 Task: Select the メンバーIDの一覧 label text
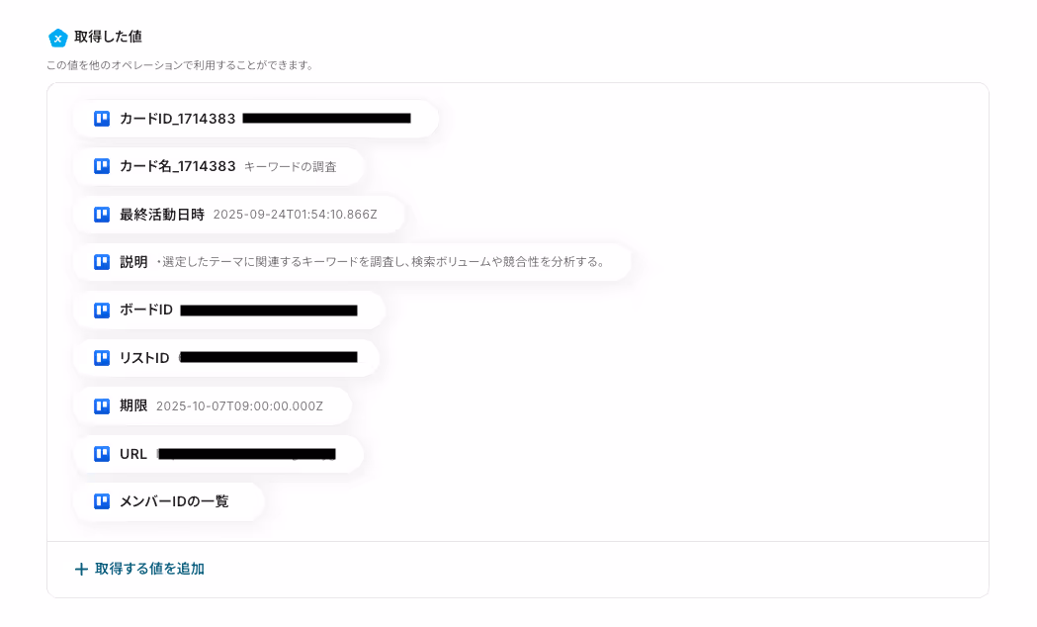click(174, 501)
